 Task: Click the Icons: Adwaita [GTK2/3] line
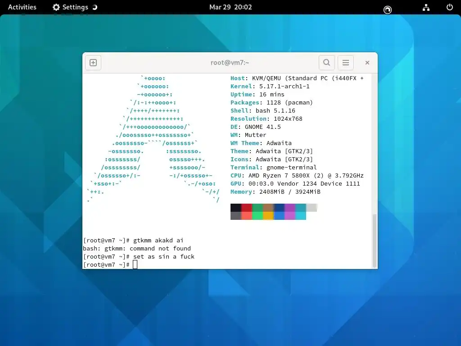(271, 159)
